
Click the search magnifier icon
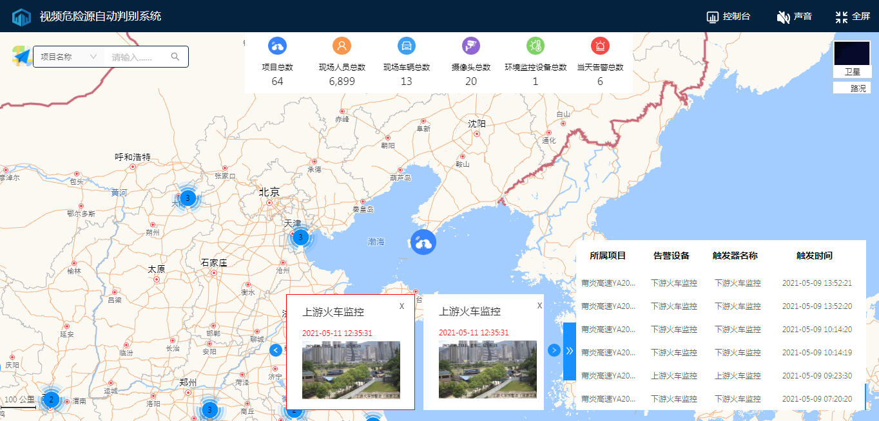(x=175, y=57)
